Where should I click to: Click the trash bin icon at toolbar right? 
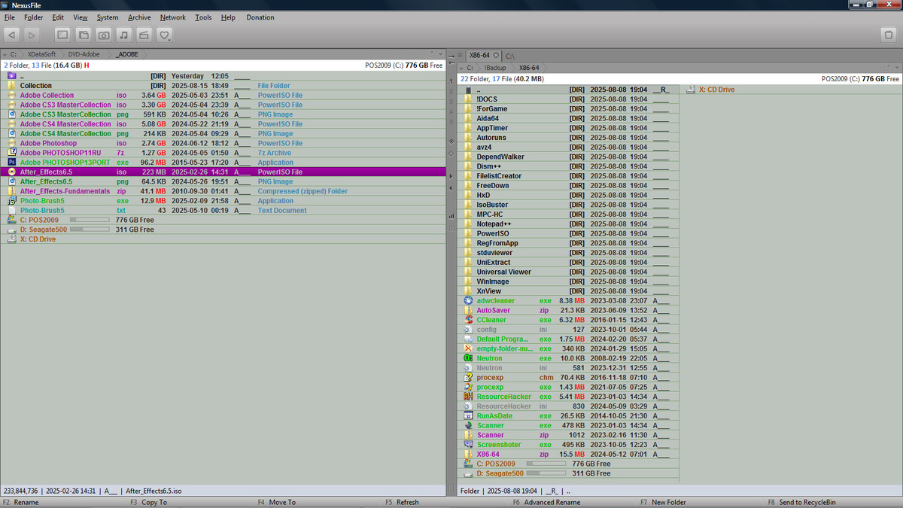(x=888, y=35)
